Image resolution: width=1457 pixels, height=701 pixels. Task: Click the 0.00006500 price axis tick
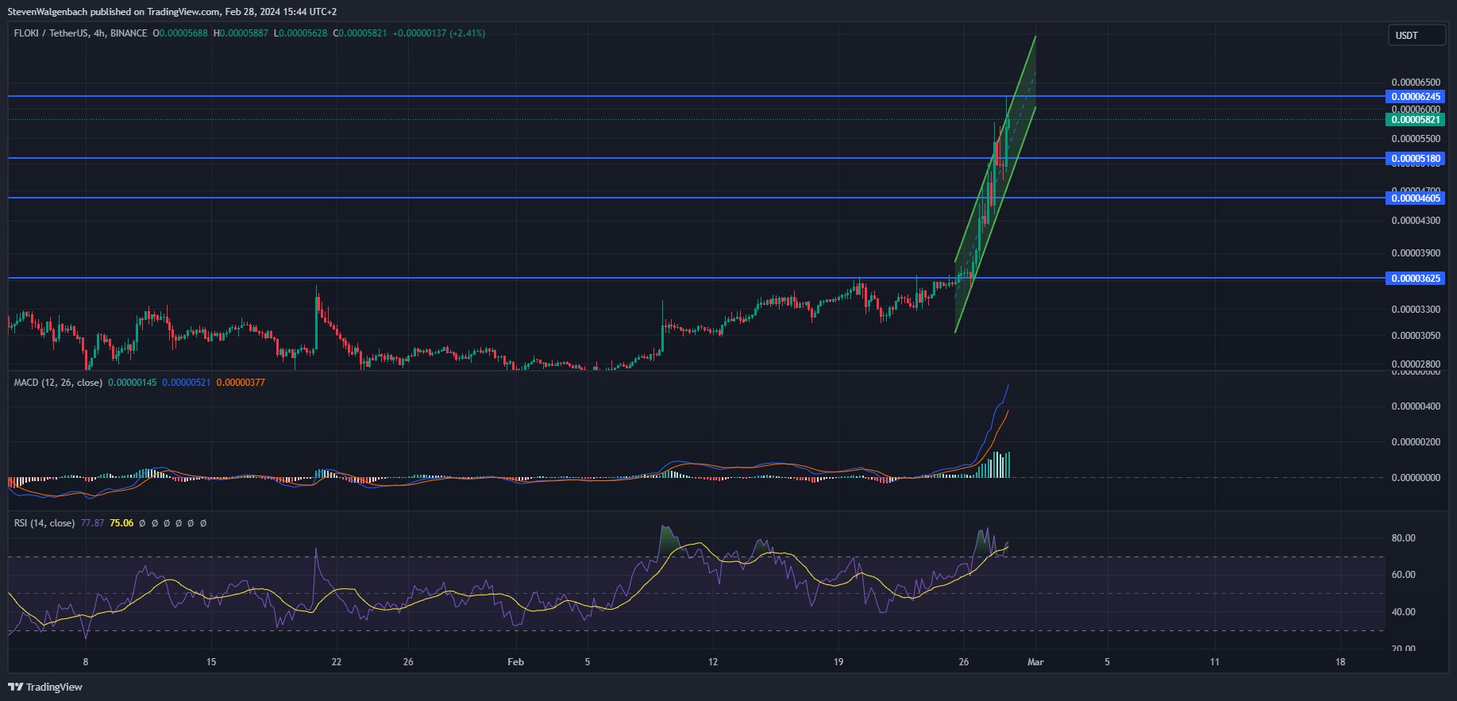[1416, 83]
